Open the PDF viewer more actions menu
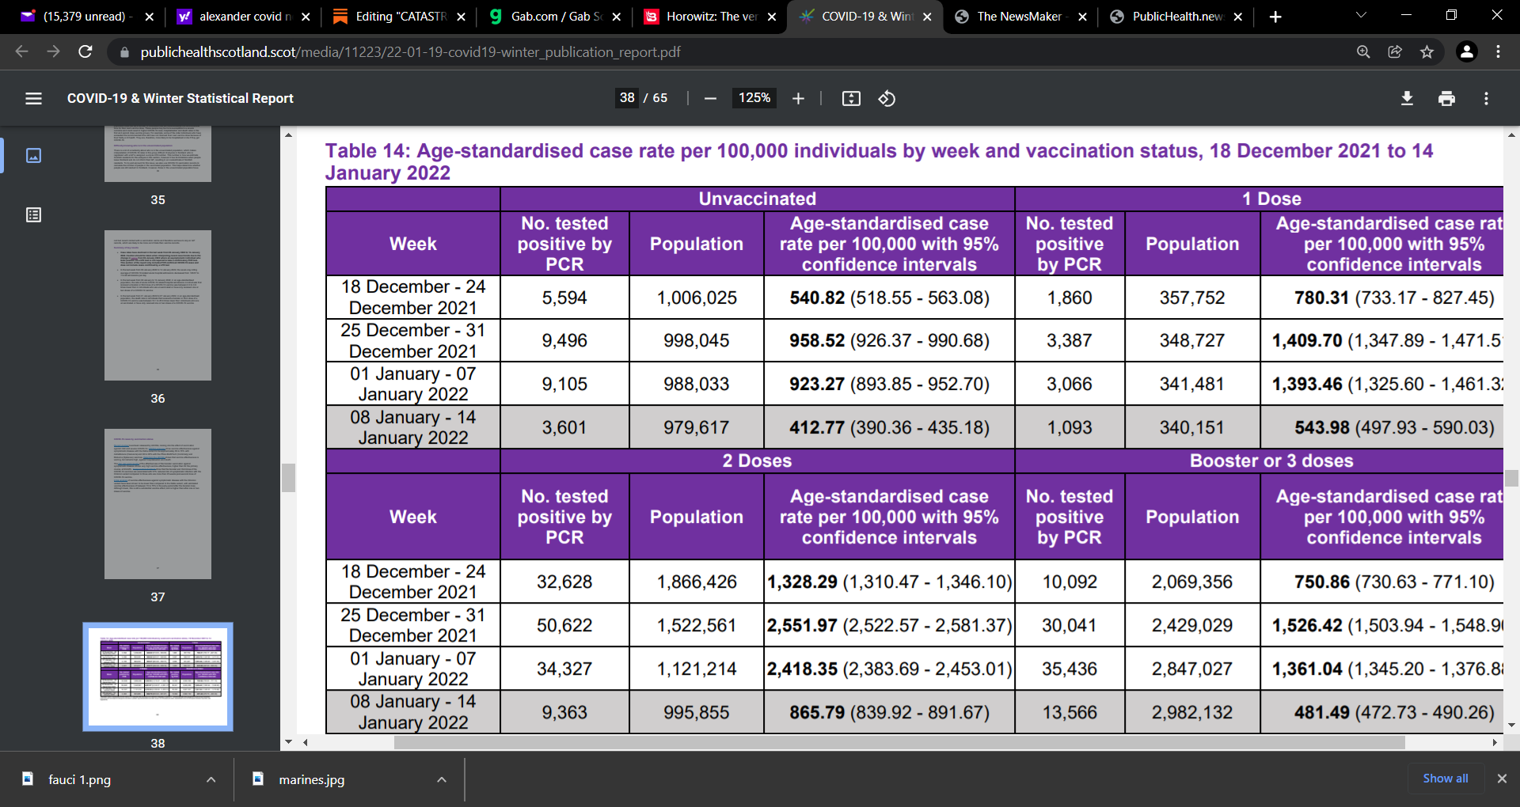 [1486, 98]
